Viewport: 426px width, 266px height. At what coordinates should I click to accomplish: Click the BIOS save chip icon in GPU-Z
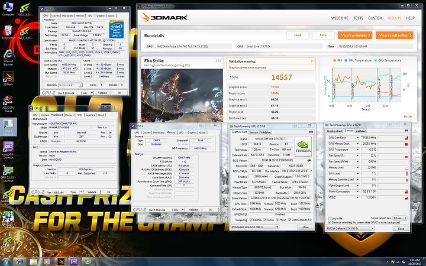309,160
